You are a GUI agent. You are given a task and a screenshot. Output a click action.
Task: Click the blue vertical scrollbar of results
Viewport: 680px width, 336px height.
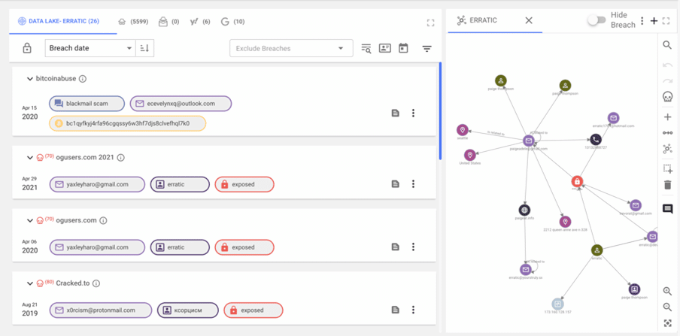pyautogui.click(x=440, y=111)
